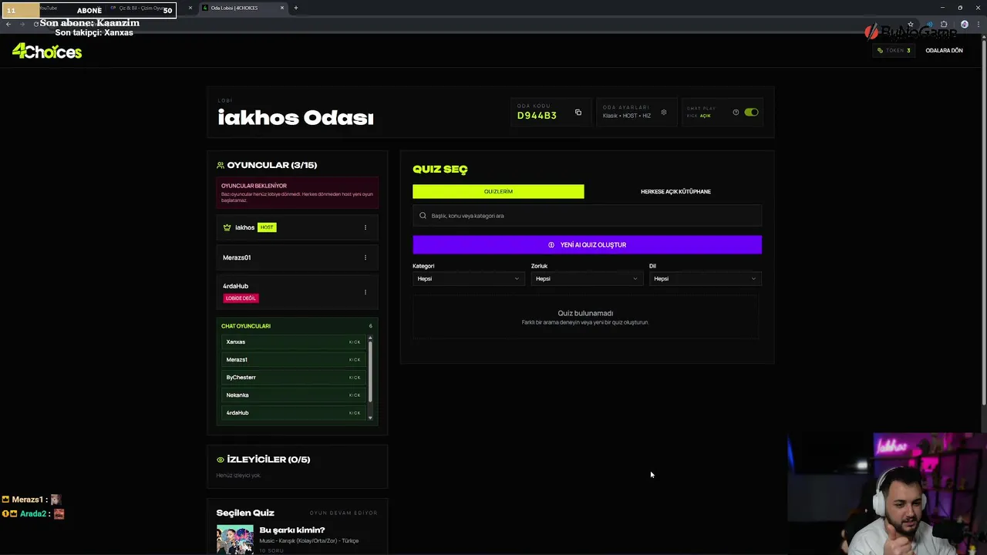
Task: Click Xanxas name in chat players
Action: 236,342
